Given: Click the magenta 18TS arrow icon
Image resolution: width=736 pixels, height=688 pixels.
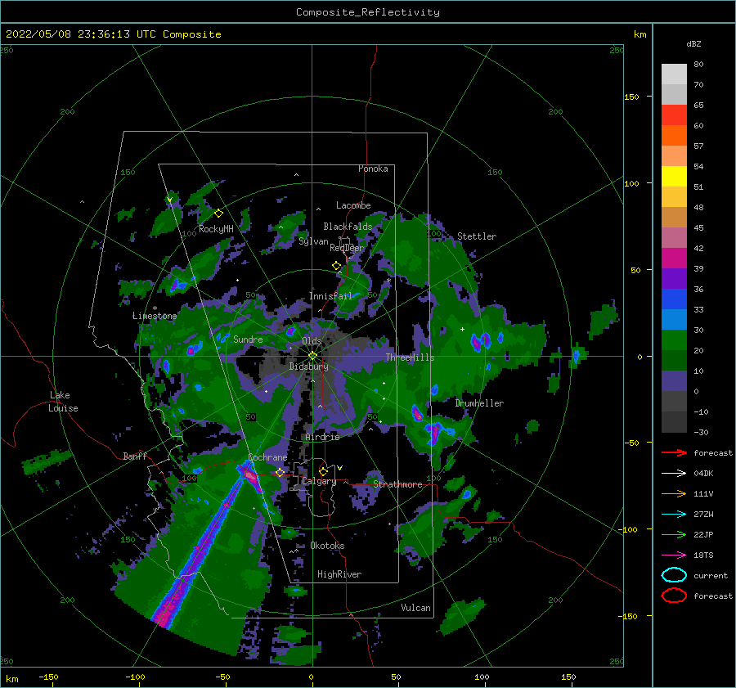Looking at the screenshot, I should [674, 555].
